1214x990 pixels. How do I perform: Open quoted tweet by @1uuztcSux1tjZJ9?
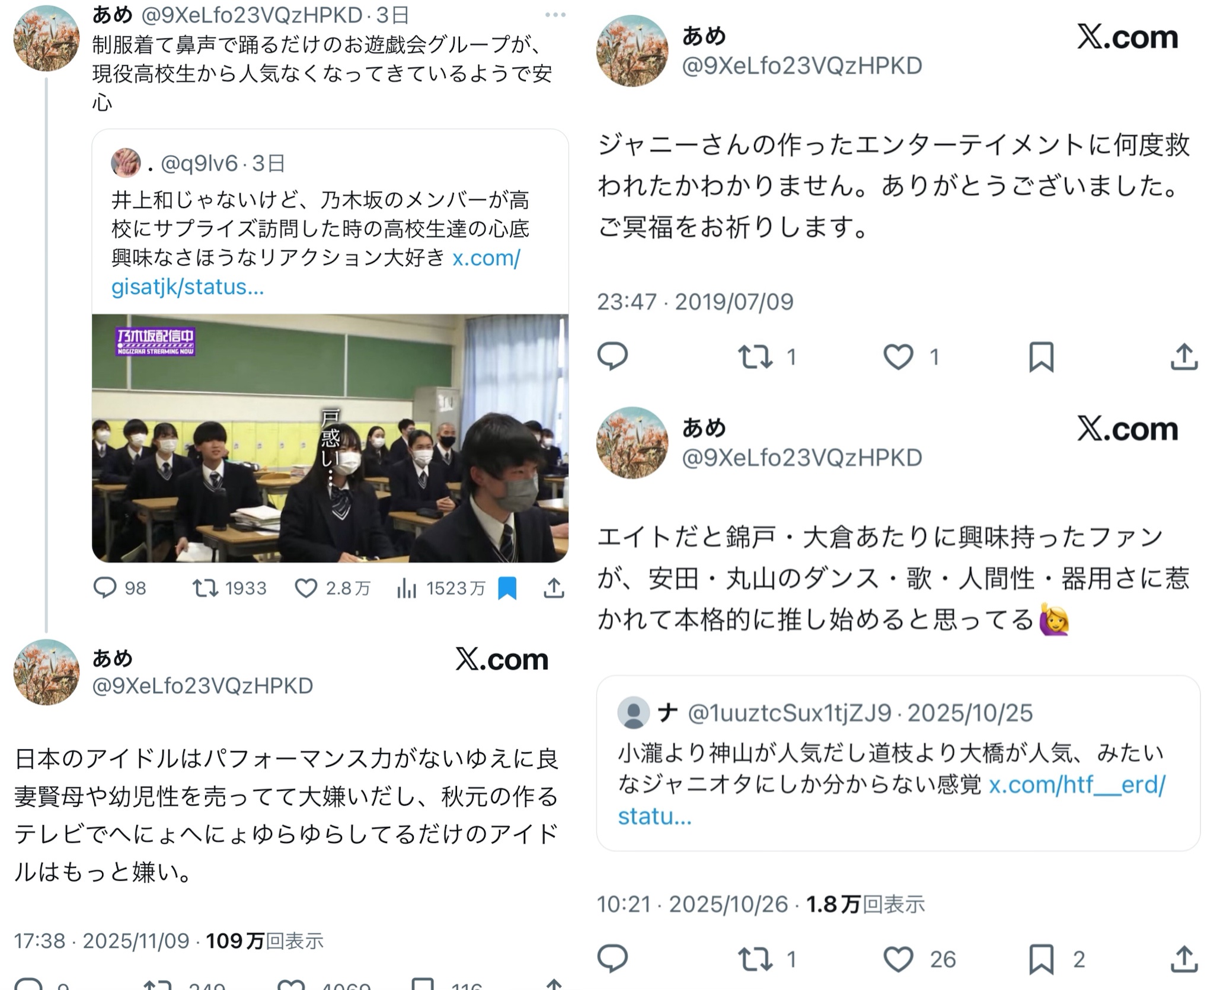[898, 764]
